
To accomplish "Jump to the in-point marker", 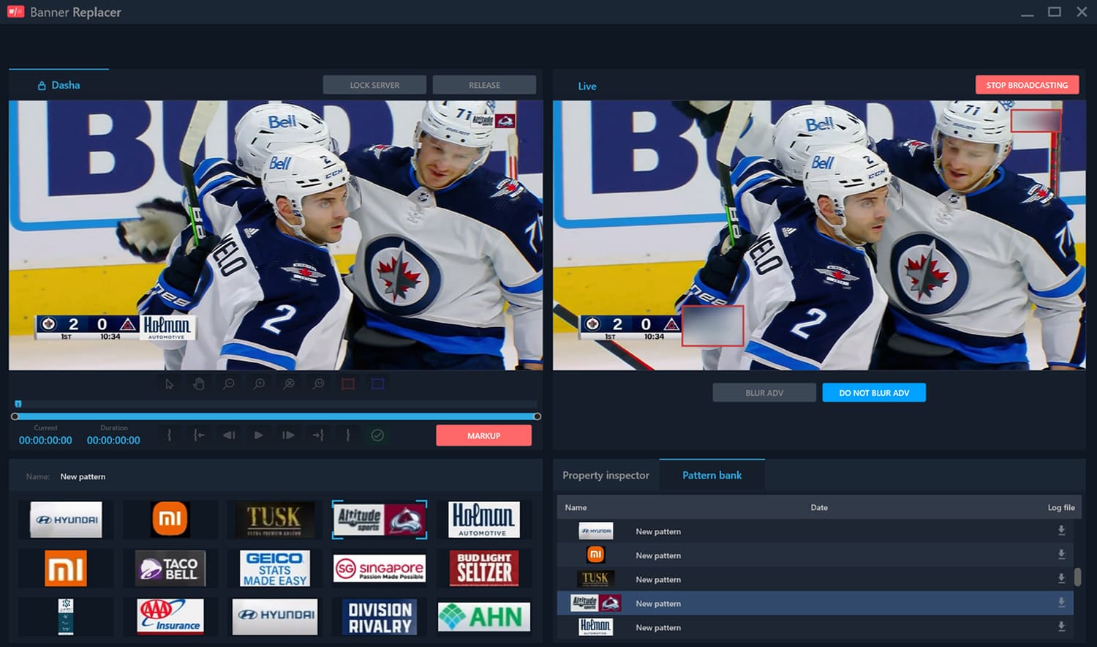I will [x=199, y=435].
